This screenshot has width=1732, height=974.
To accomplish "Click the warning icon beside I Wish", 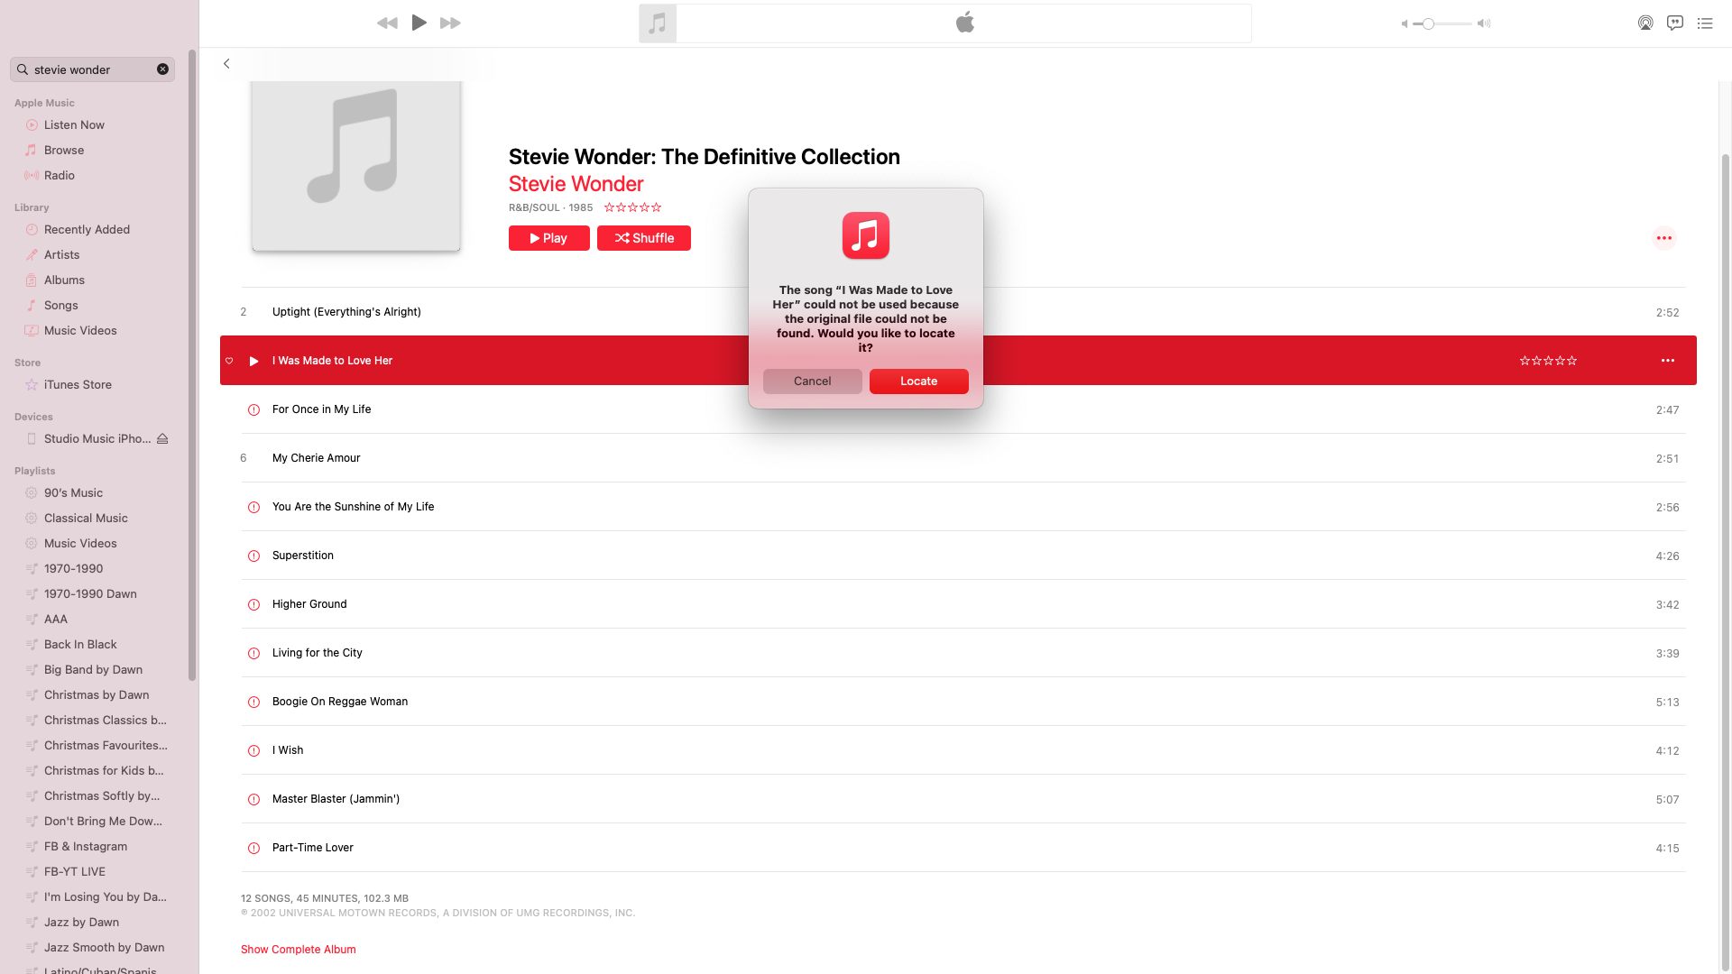I will point(253,751).
